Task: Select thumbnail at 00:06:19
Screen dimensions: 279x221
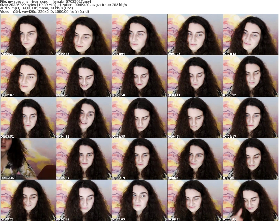Action: (x=139, y=159)
